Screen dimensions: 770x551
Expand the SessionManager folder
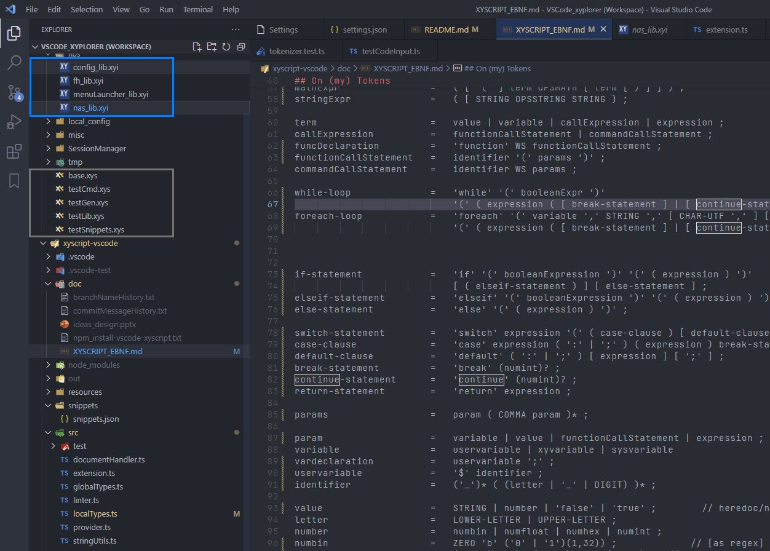(x=97, y=148)
